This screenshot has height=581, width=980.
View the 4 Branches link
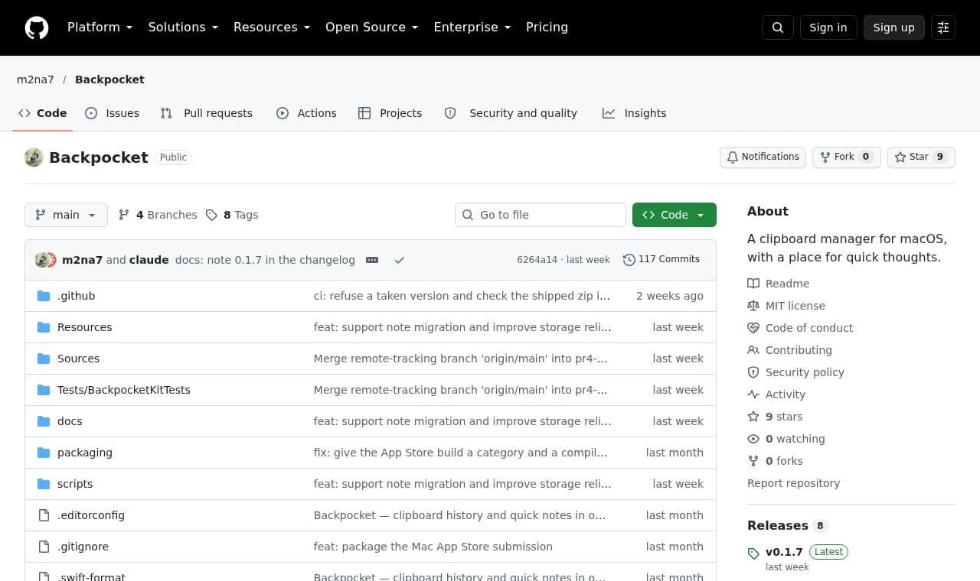tap(158, 215)
